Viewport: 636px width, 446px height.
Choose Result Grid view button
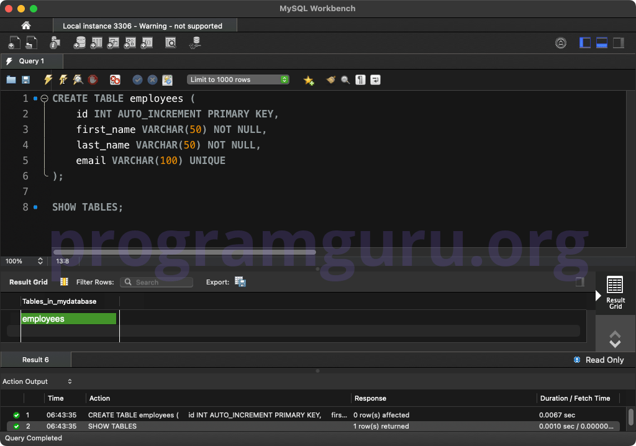(615, 293)
